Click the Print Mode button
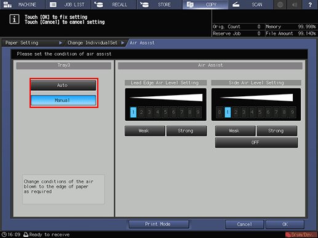 [x=159, y=224]
